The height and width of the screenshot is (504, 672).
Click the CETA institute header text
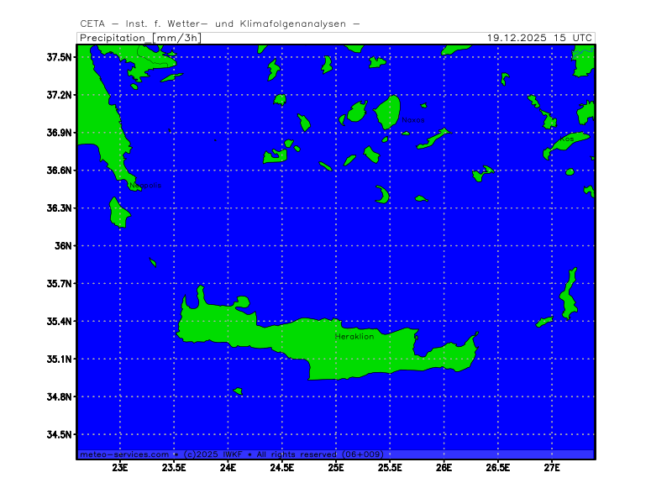[x=220, y=24]
